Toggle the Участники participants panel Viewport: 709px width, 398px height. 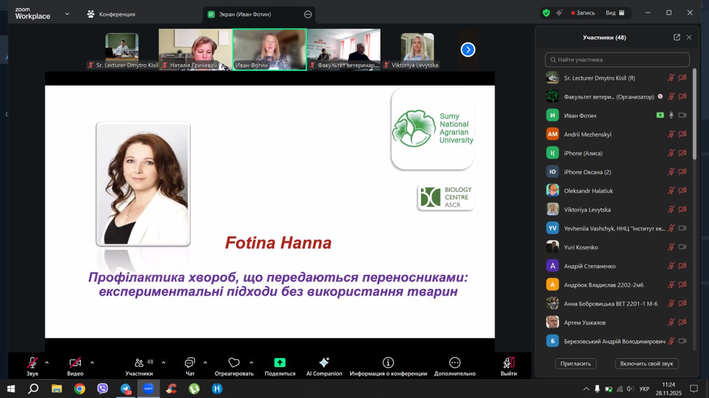[139, 363]
